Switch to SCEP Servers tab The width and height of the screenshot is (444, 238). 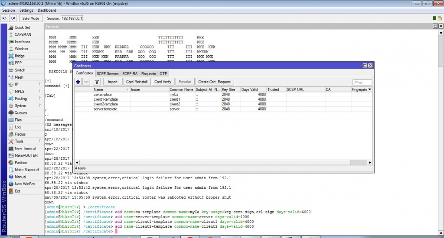[108, 73]
